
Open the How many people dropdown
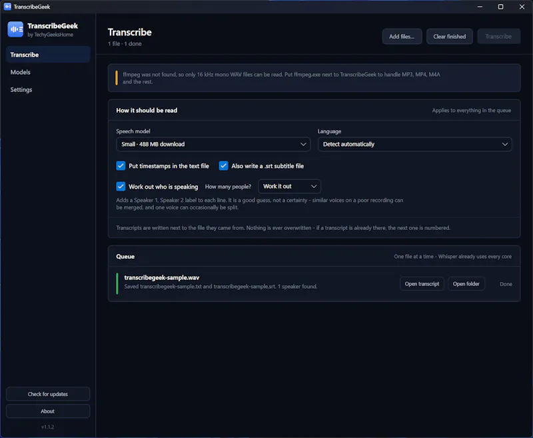click(x=289, y=187)
